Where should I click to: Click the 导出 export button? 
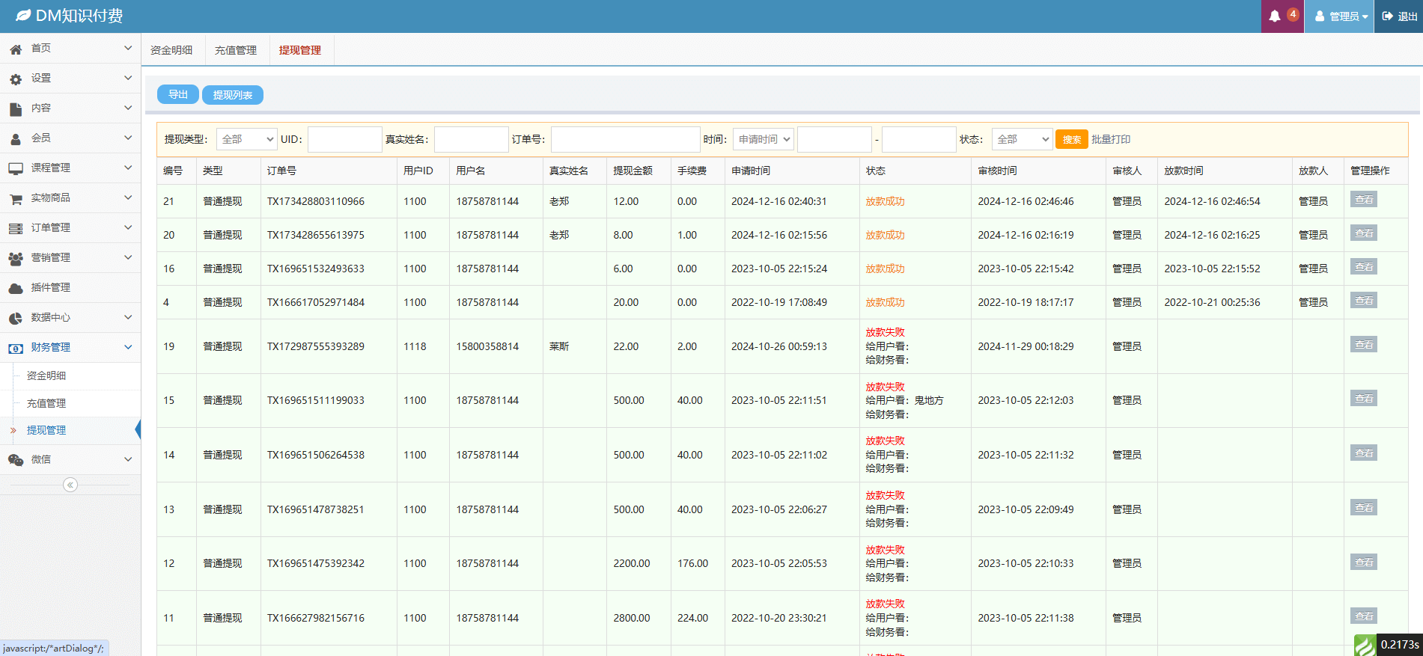[178, 94]
